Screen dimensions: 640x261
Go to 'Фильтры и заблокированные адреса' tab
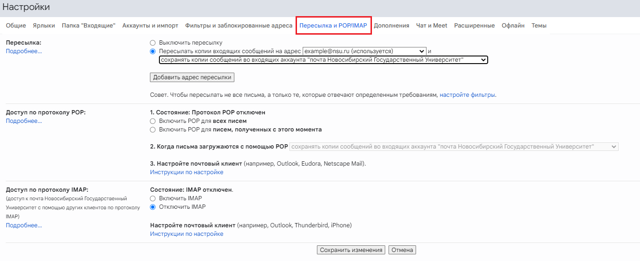239,26
